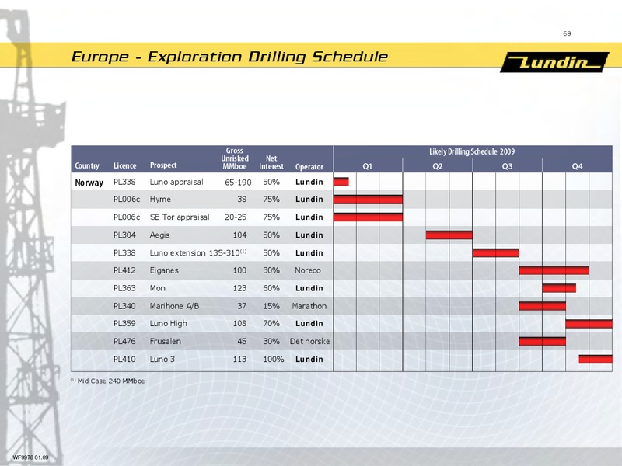Select the slide title 'Europe - Exploration Drilling Schedule'
The width and height of the screenshot is (622, 466).
tap(229, 57)
